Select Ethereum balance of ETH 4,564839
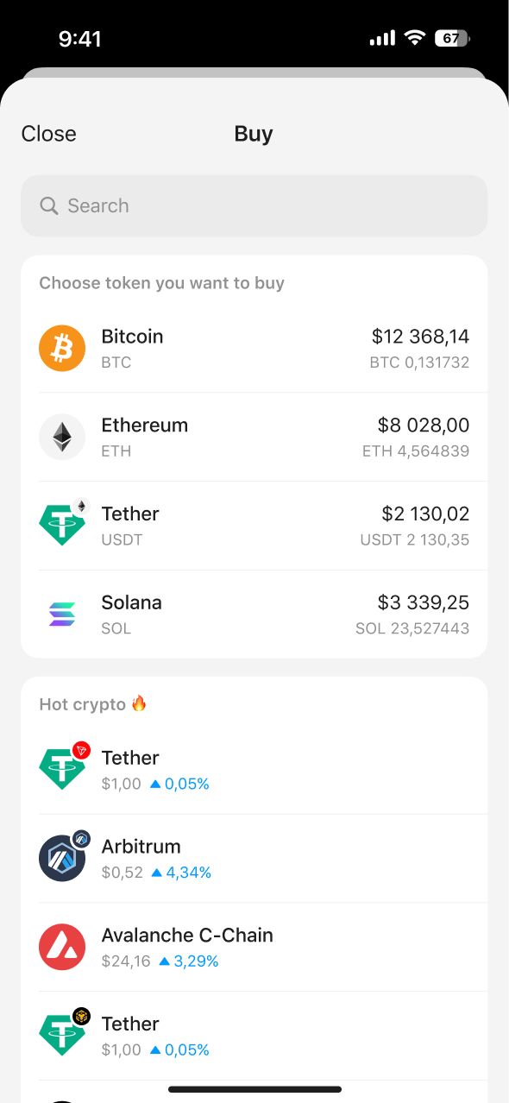 [416, 451]
